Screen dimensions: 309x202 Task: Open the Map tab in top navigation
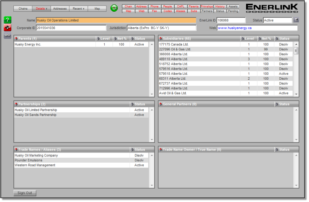(97, 9)
